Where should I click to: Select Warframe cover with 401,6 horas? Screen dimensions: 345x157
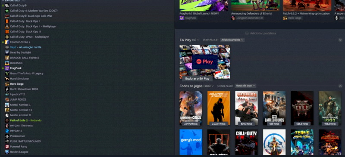click(330, 108)
